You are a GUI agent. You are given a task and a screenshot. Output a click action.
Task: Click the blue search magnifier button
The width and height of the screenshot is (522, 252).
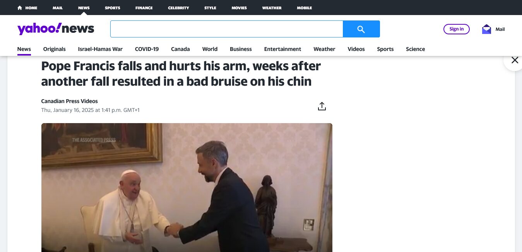pyautogui.click(x=361, y=29)
